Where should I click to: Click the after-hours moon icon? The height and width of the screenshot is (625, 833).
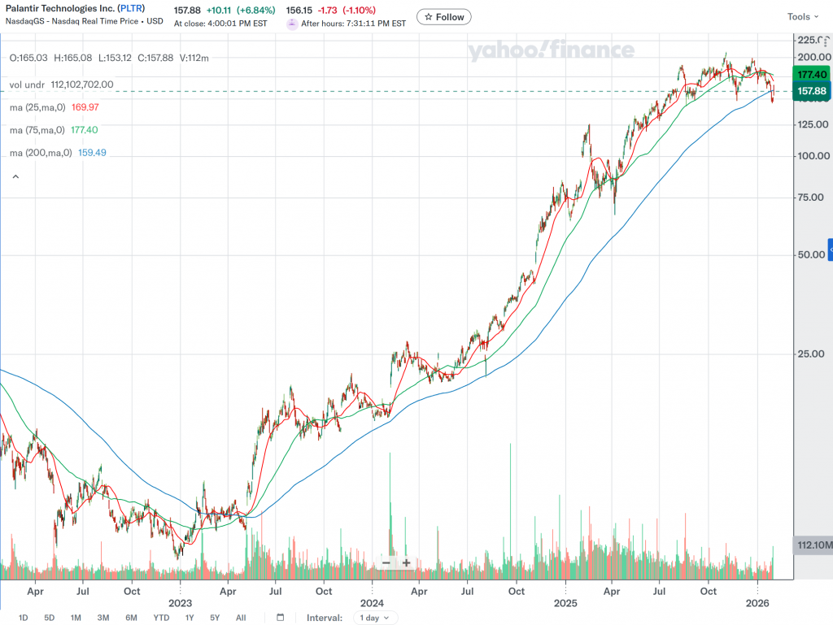tap(292, 24)
